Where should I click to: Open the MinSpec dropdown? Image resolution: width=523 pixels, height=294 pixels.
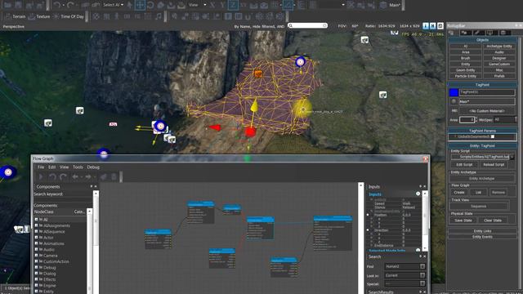(505, 119)
